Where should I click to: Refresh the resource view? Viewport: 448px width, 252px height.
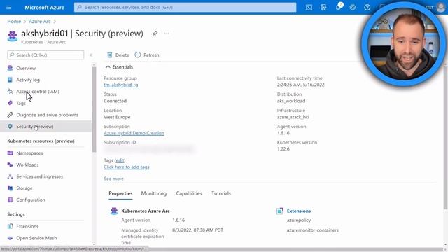tap(147, 55)
